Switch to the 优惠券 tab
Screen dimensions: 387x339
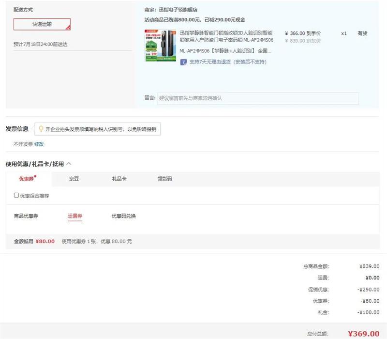point(27,179)
